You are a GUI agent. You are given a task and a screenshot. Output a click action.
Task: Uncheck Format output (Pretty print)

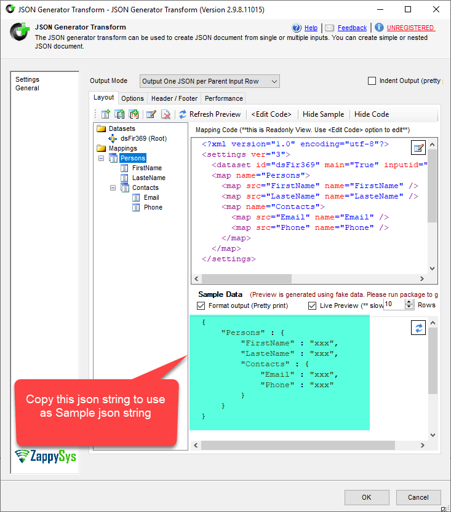click(x=201, y=305)
